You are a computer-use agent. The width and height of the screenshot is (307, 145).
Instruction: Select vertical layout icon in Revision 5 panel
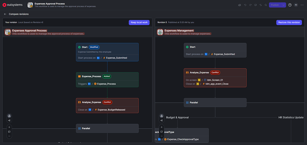click(161, 116)
